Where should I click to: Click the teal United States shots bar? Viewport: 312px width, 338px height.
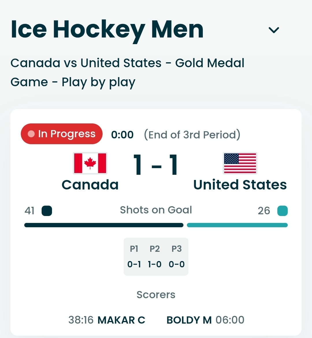point(237,225)
